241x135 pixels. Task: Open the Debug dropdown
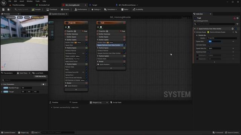[96, 9]
